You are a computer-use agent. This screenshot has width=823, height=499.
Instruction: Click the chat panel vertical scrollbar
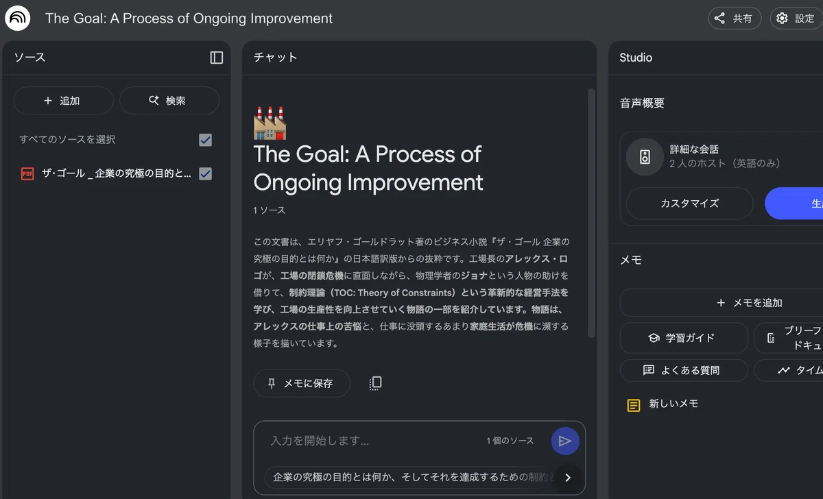(x=591, y=212)
